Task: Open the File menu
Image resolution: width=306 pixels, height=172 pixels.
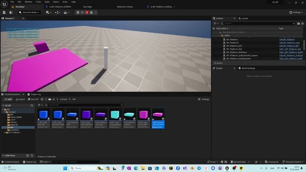Action: [12, 2]
